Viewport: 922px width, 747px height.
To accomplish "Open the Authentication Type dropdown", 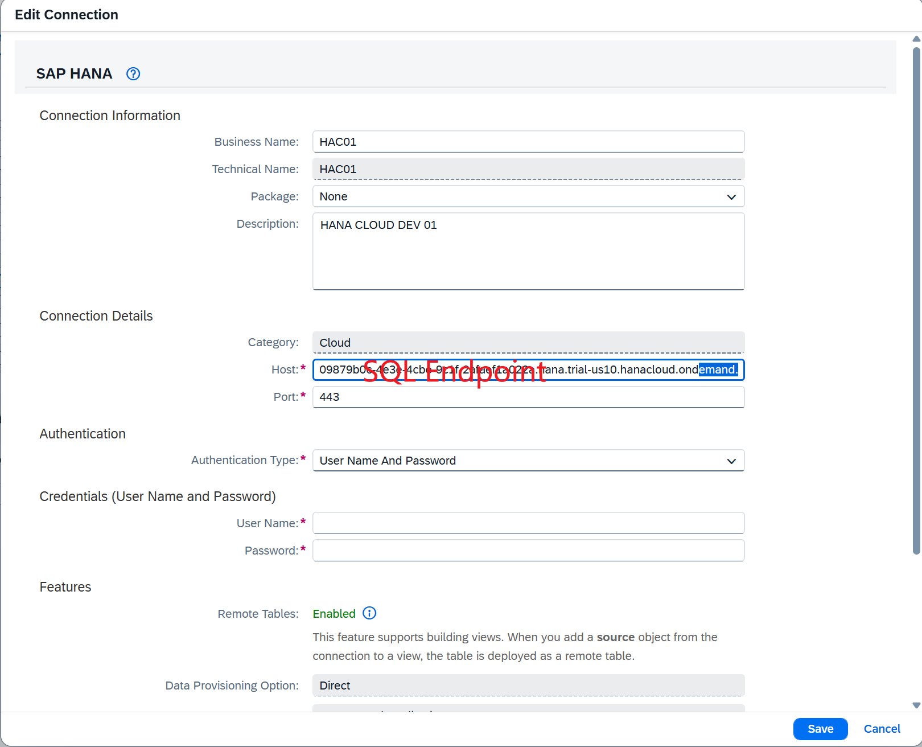I will click(528, 461).
